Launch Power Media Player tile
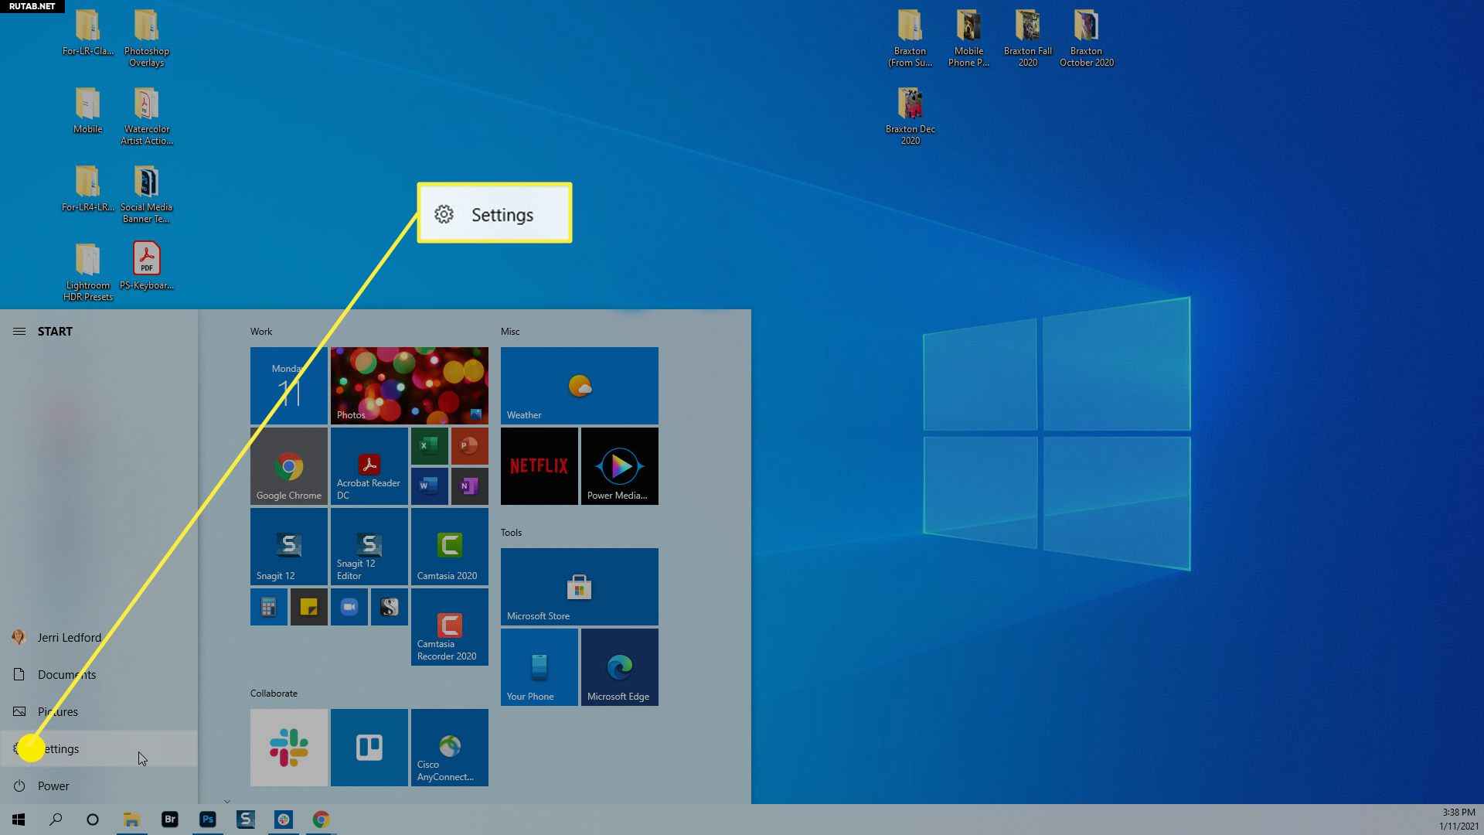1484x835 pixels. pyautogui.click(x=618, y=465)
